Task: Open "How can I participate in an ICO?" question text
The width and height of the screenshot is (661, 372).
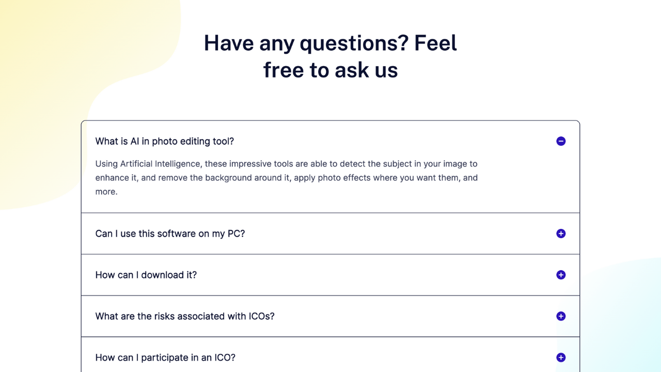Action: pos(165,358)
